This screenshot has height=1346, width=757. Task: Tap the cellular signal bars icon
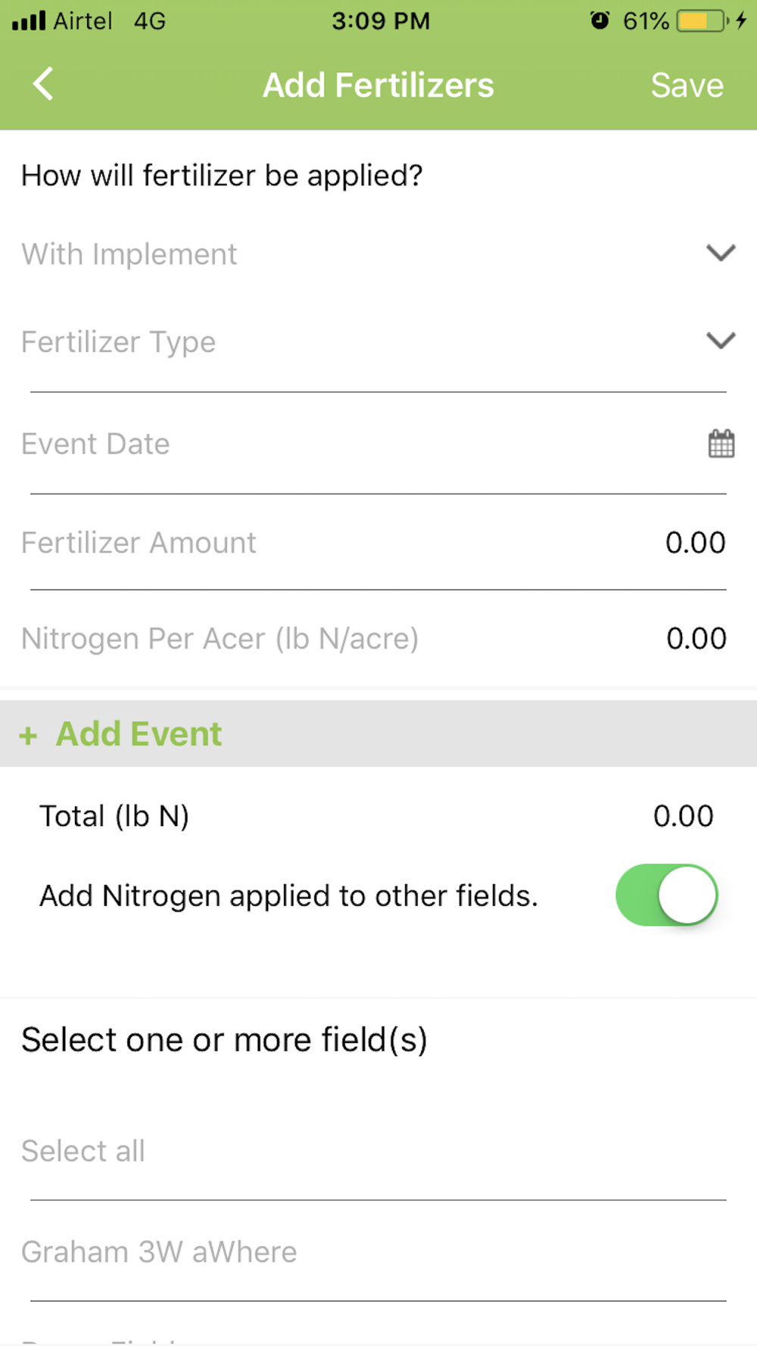pos(29,20)
